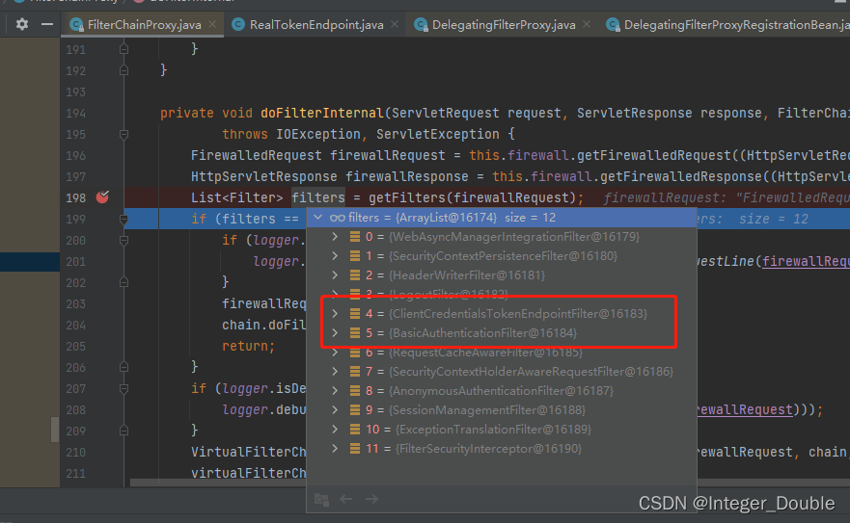Toggle code fold at line 207
The width and height of the screenshot is (850, 523).
(x=123, y=389)
